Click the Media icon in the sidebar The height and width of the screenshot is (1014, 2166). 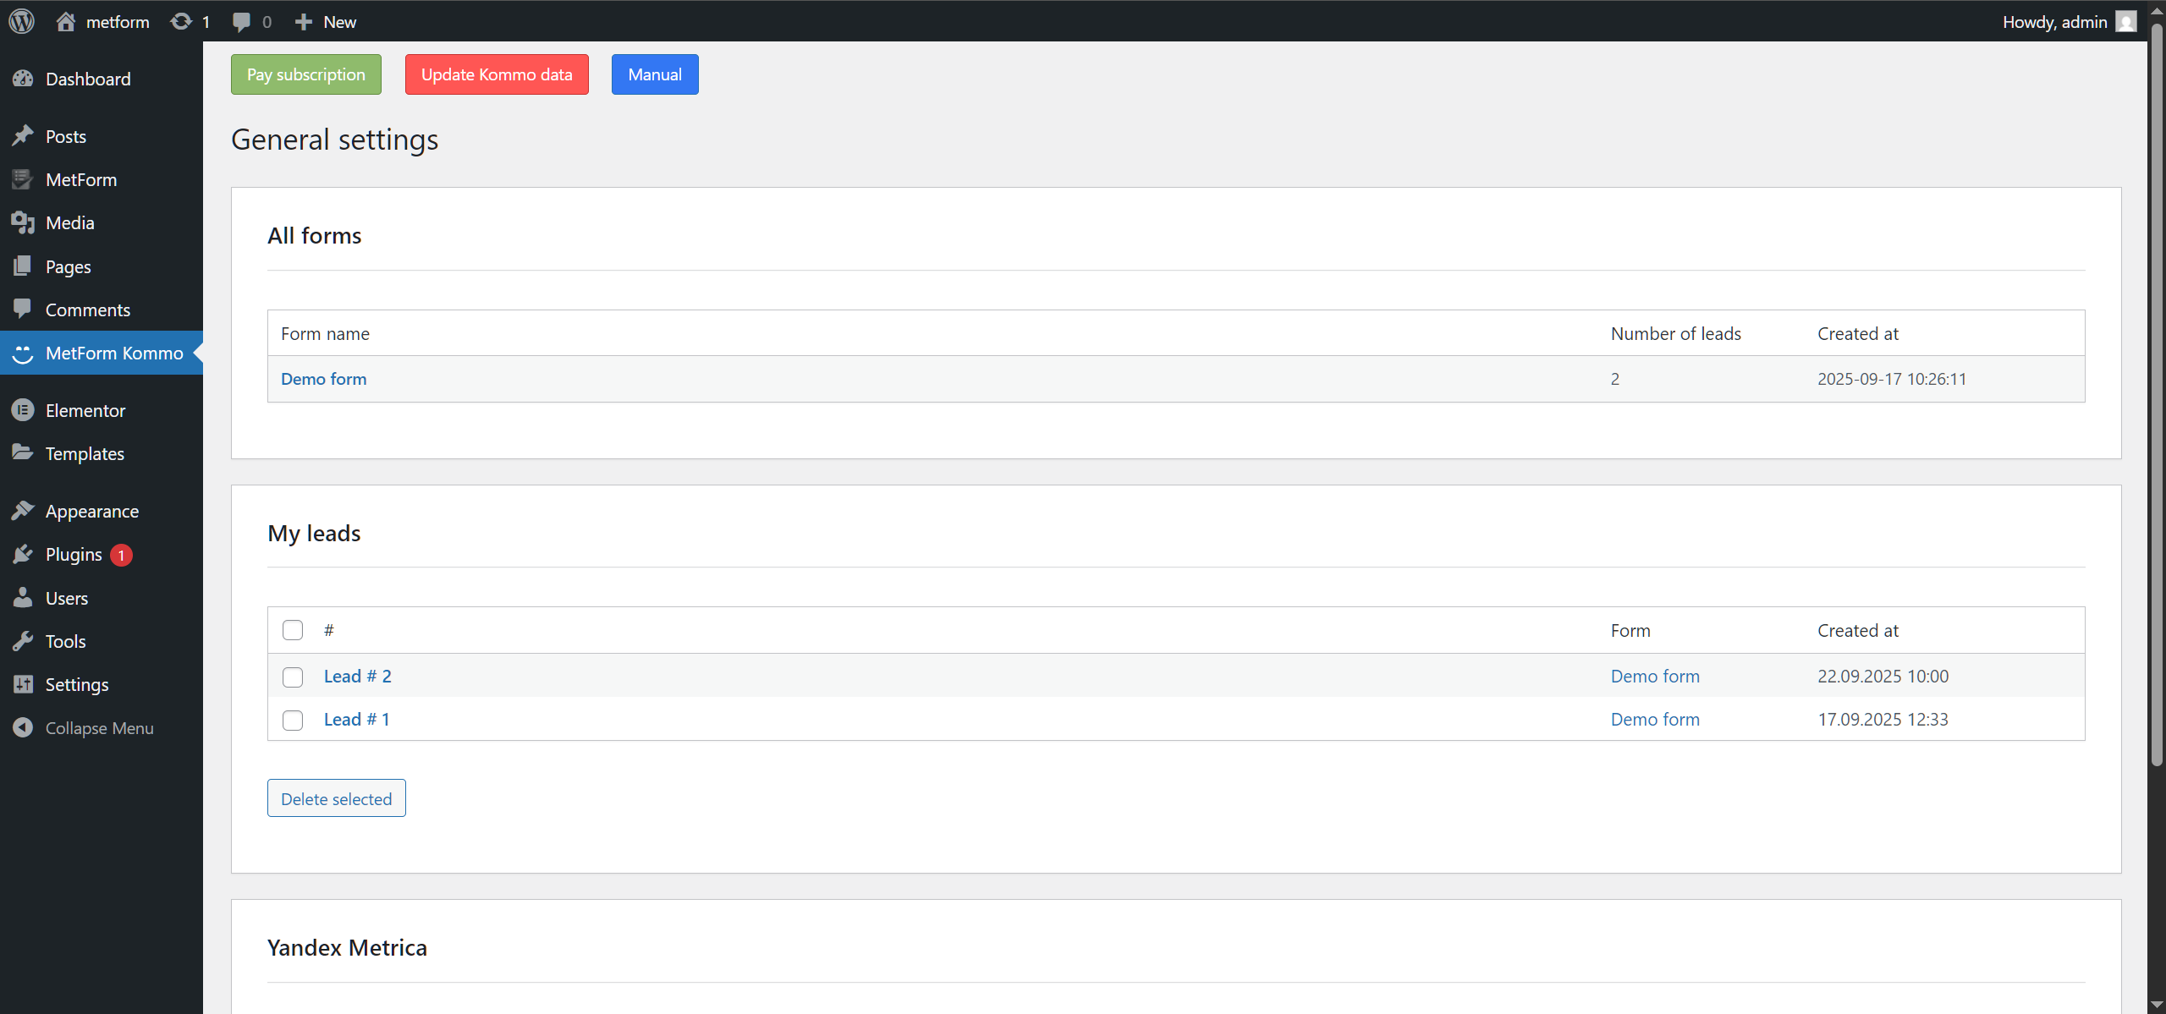click(x=23, y=222)
